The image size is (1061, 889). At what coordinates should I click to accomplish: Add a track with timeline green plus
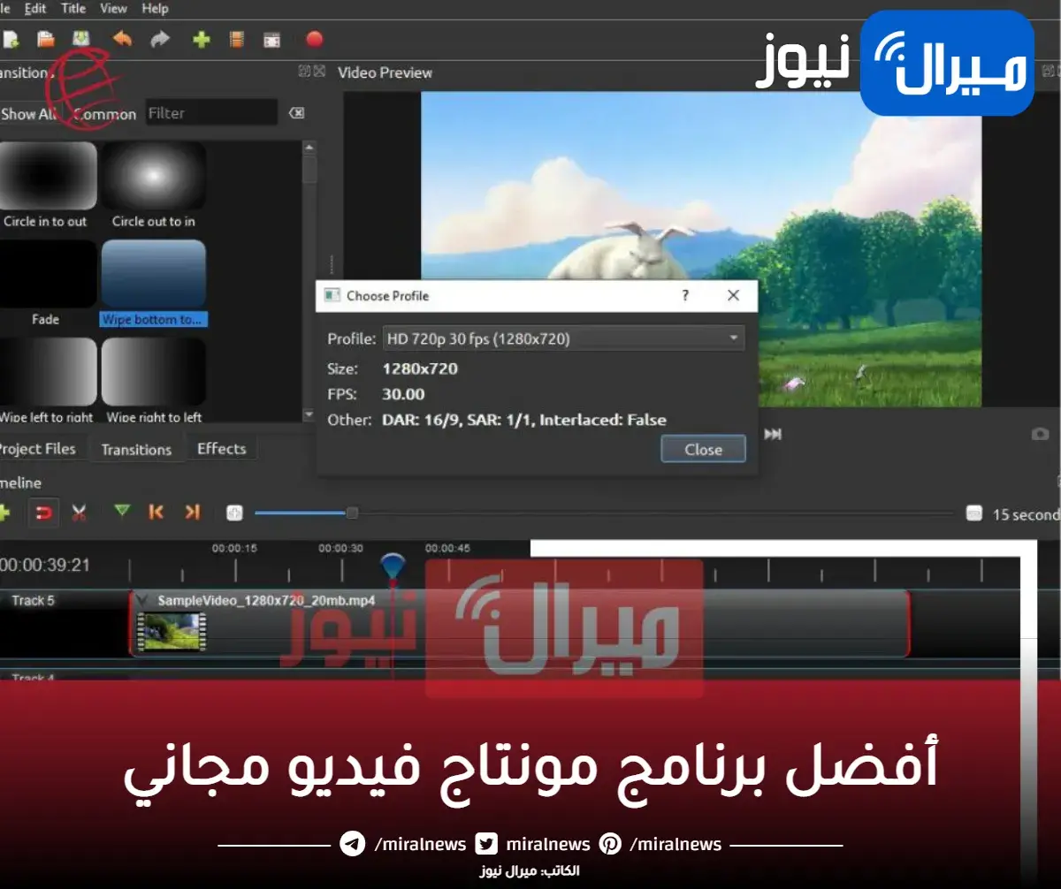[x=4, y=512]
